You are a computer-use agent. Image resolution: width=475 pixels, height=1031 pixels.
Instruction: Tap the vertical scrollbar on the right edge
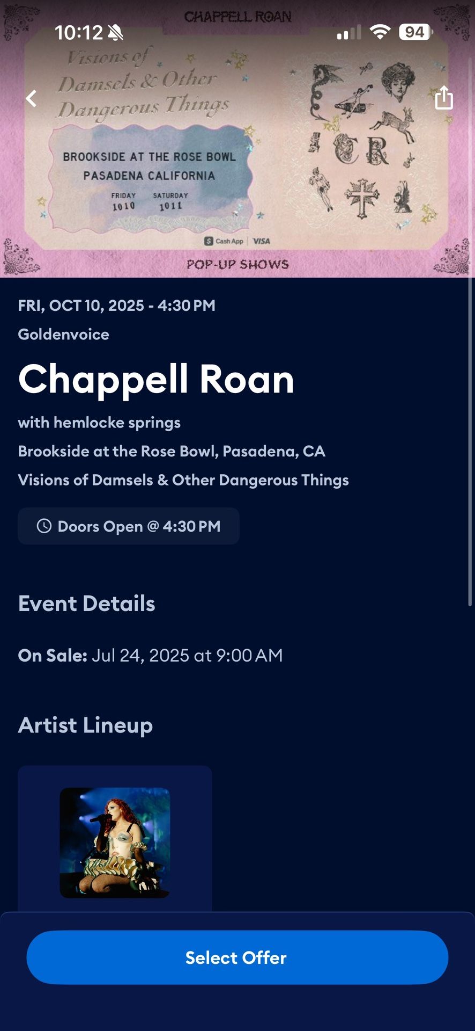[x=470, y=333]
